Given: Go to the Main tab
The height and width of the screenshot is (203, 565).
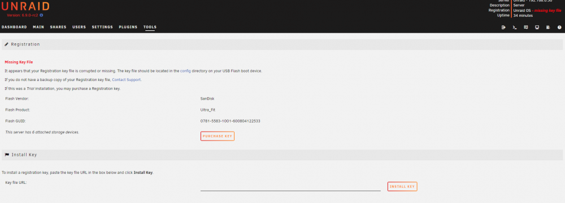Looking at the screenshot, I should (38, 27).
